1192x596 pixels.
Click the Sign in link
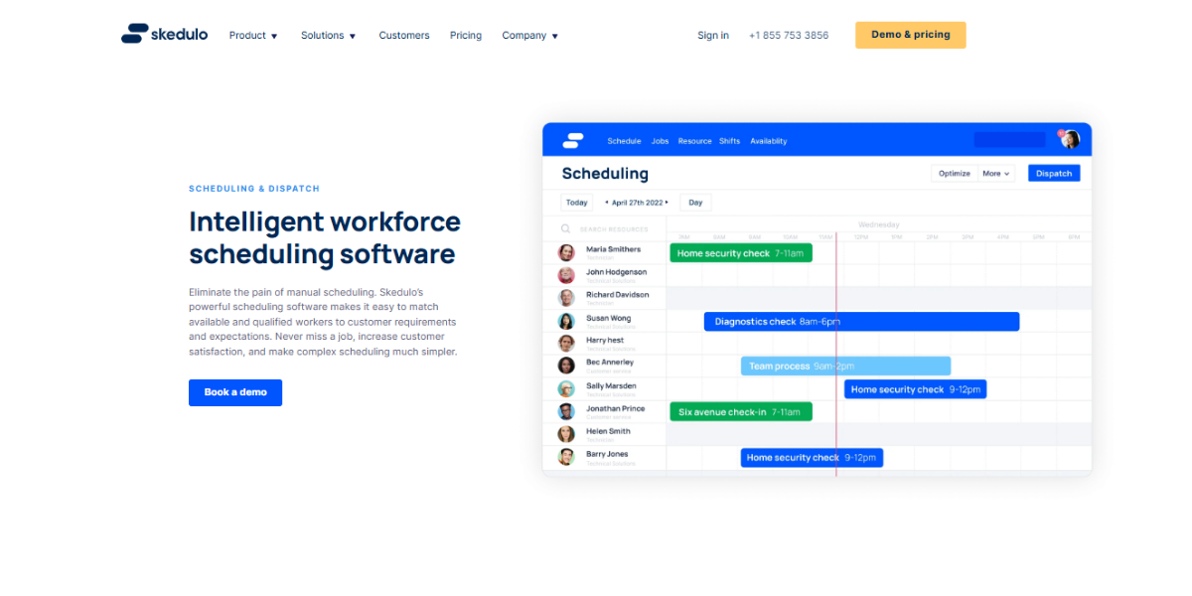(x=713, y=36)
